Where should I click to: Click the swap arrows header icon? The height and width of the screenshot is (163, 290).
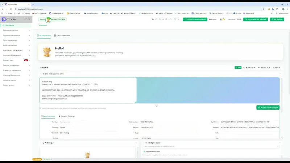(163, 20)
